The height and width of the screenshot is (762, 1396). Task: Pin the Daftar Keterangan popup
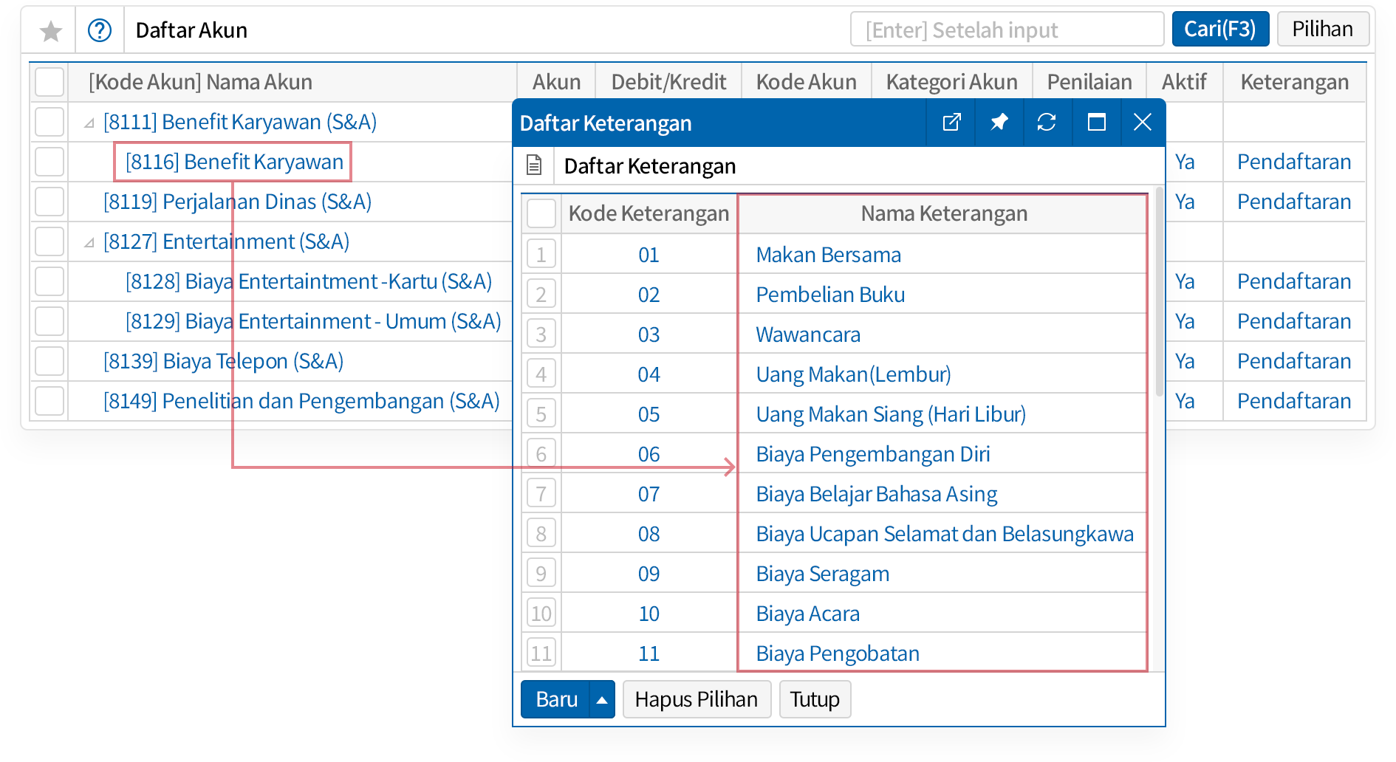999,123
